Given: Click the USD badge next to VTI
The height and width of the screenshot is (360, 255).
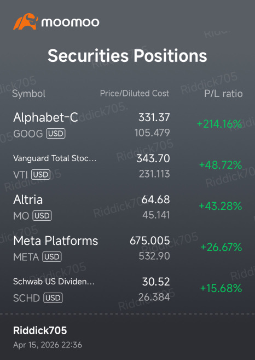Looking at the screenshot, I should [40, 175].
